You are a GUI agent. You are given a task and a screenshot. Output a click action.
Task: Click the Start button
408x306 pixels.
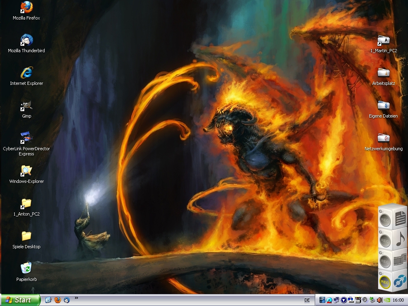(20, 300)
